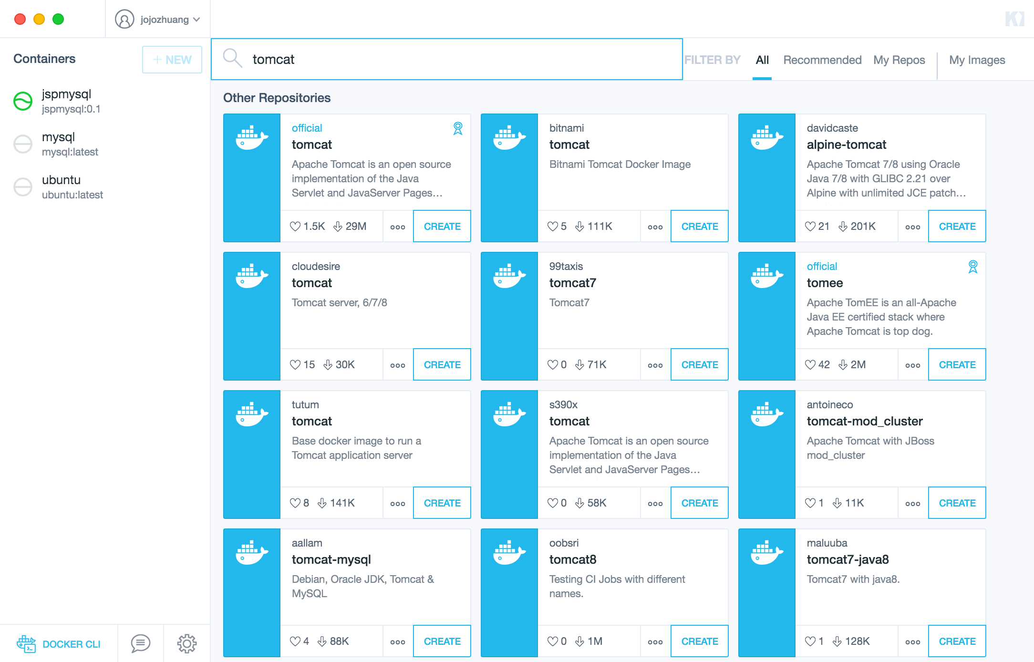Viewport: 1034px width, 662px height.
Task: Click the user avatar icon
Action: (124, 20)
